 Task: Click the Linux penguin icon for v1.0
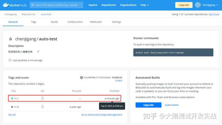[42, 107]
